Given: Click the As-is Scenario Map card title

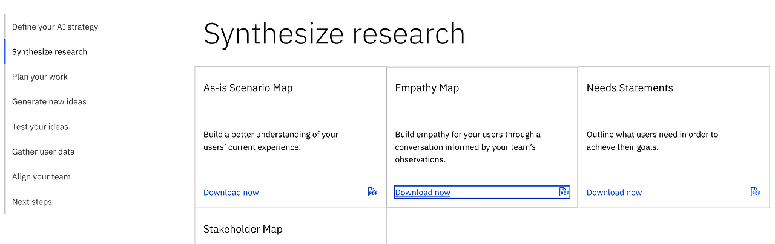Looking at the screenshot, I should click(248, 88).
